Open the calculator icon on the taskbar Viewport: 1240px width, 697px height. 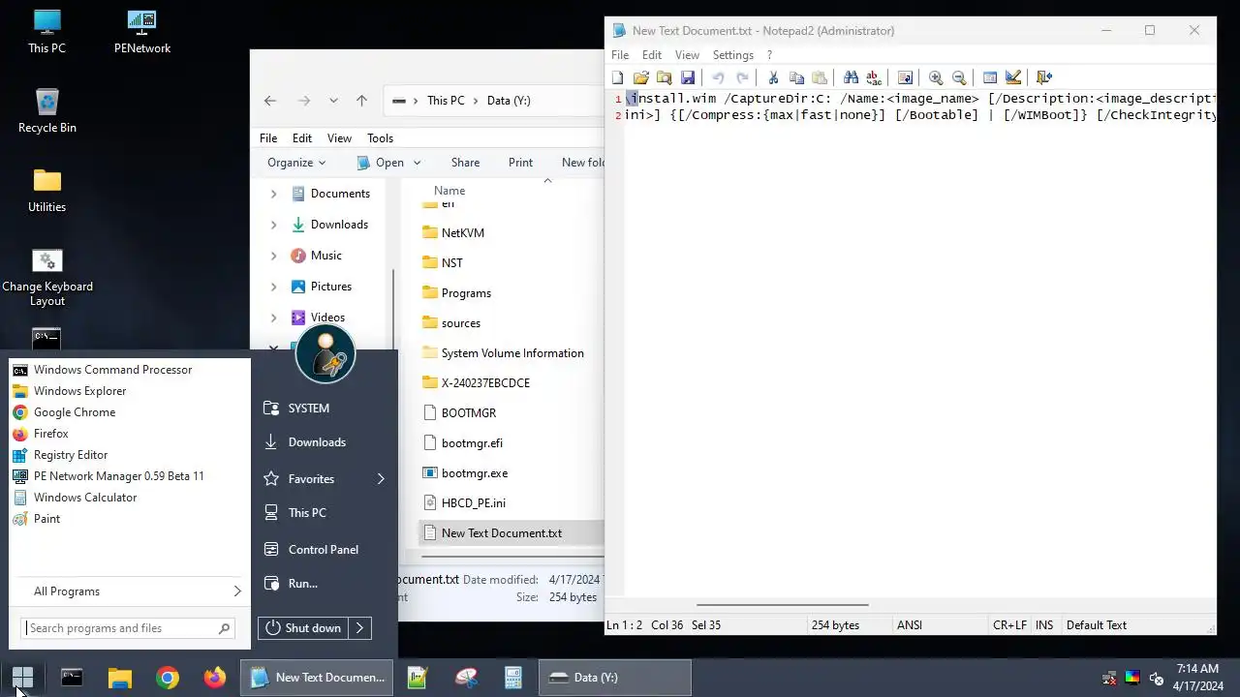tap(513, 678)
